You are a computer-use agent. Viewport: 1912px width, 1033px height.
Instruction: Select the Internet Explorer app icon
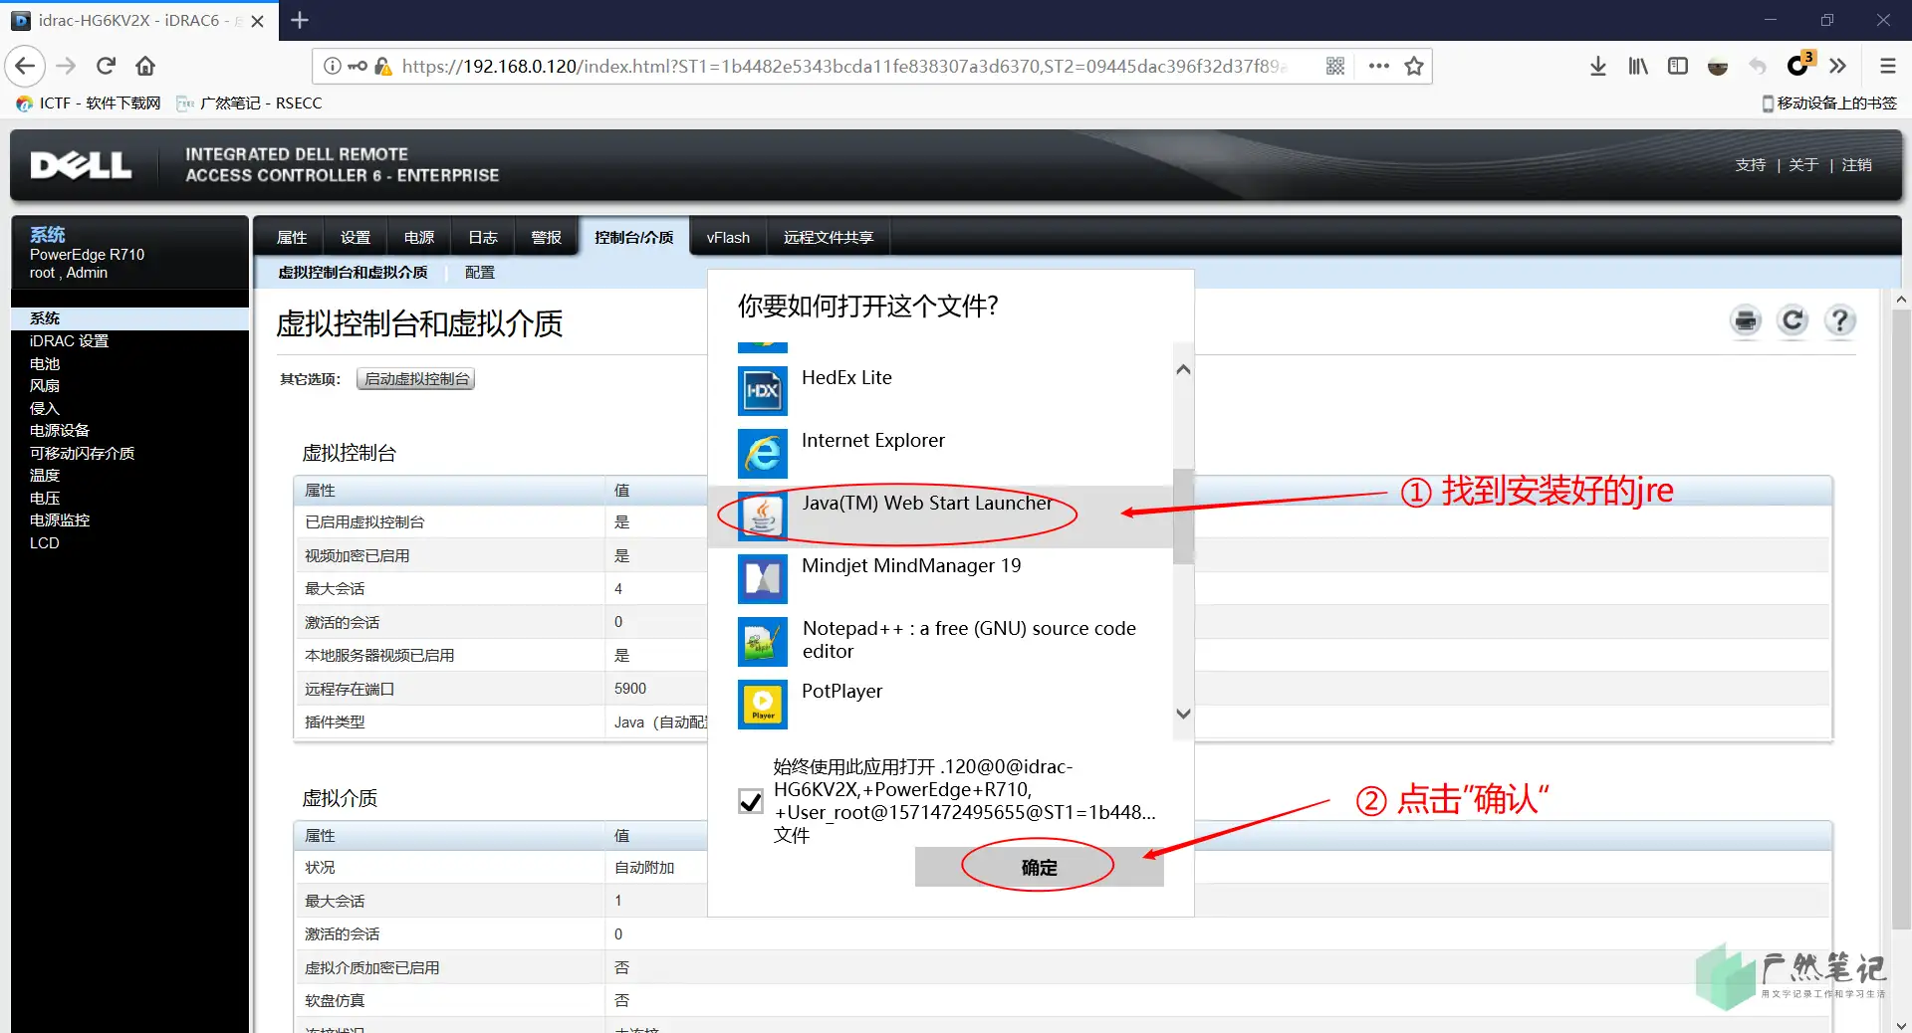[x=763, y=454]
